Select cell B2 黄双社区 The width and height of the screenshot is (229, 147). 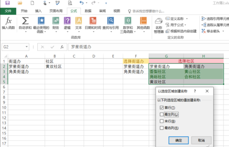54,67
